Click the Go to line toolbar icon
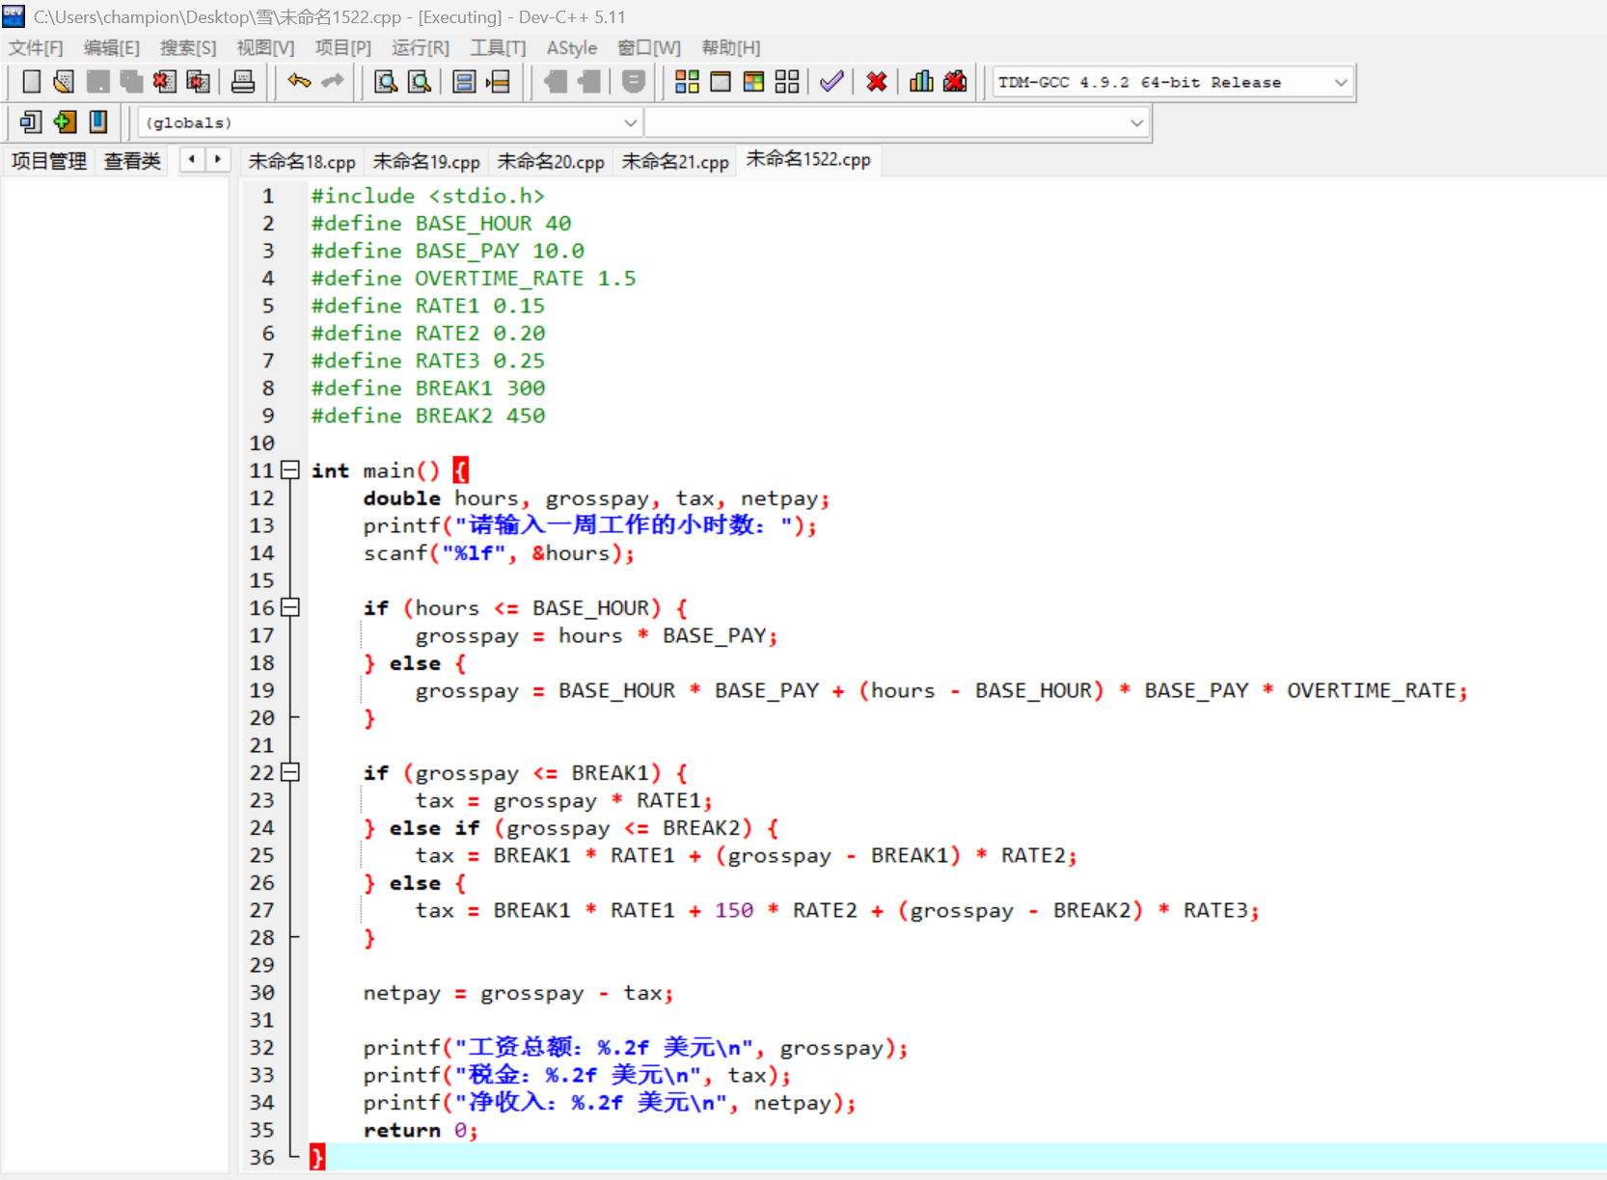The height and width of the screenshot is (1180, 1607). tap(498, 82)
